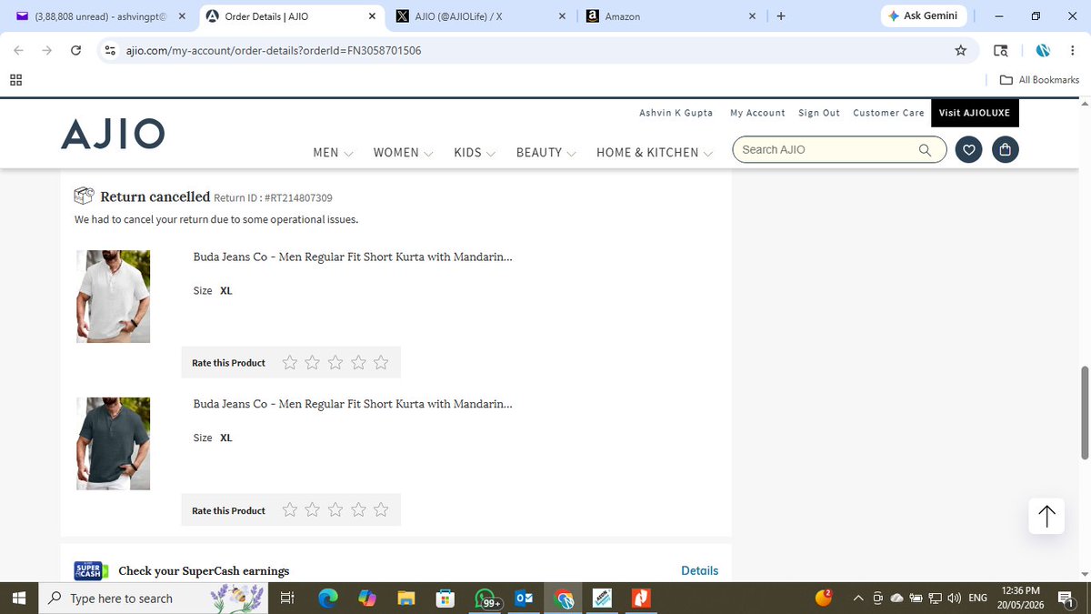
Task: Expand the KIDS category menu
Action: point(475,153)
